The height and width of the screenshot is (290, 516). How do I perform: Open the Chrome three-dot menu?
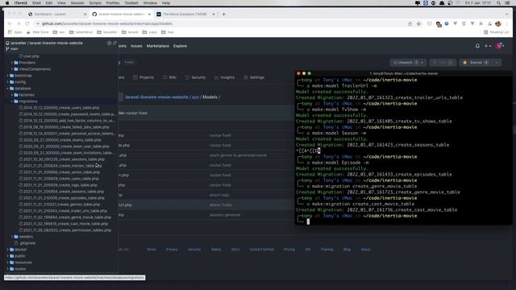coord(507,23)
